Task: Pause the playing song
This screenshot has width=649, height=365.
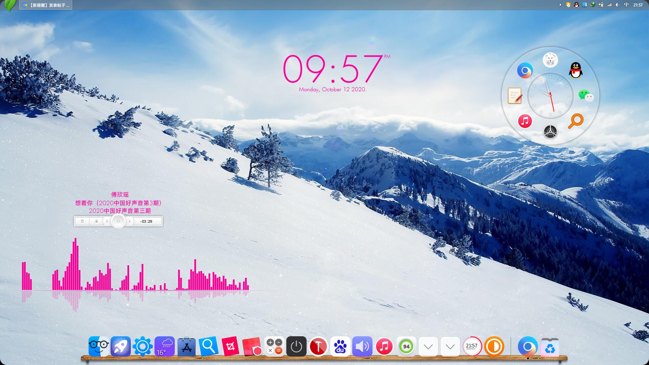Action: 118,221
